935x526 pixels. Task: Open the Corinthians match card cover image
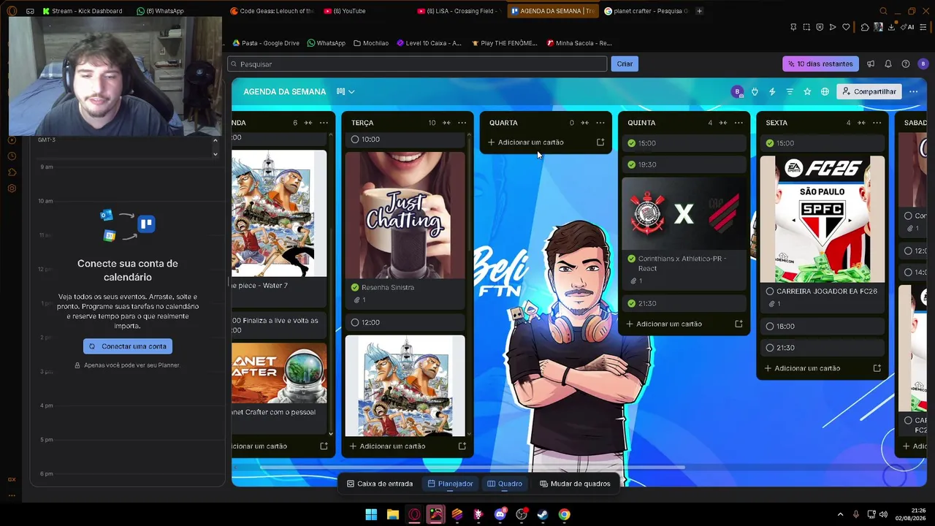[684, 213]
